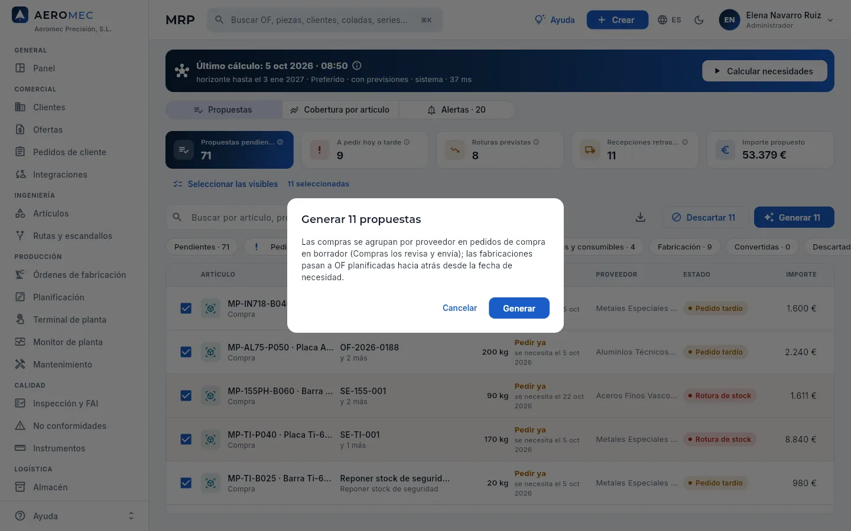Click the download export icon

click(641, 217)
